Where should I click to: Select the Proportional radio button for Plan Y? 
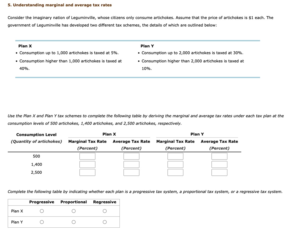click(x=73, y=222)
